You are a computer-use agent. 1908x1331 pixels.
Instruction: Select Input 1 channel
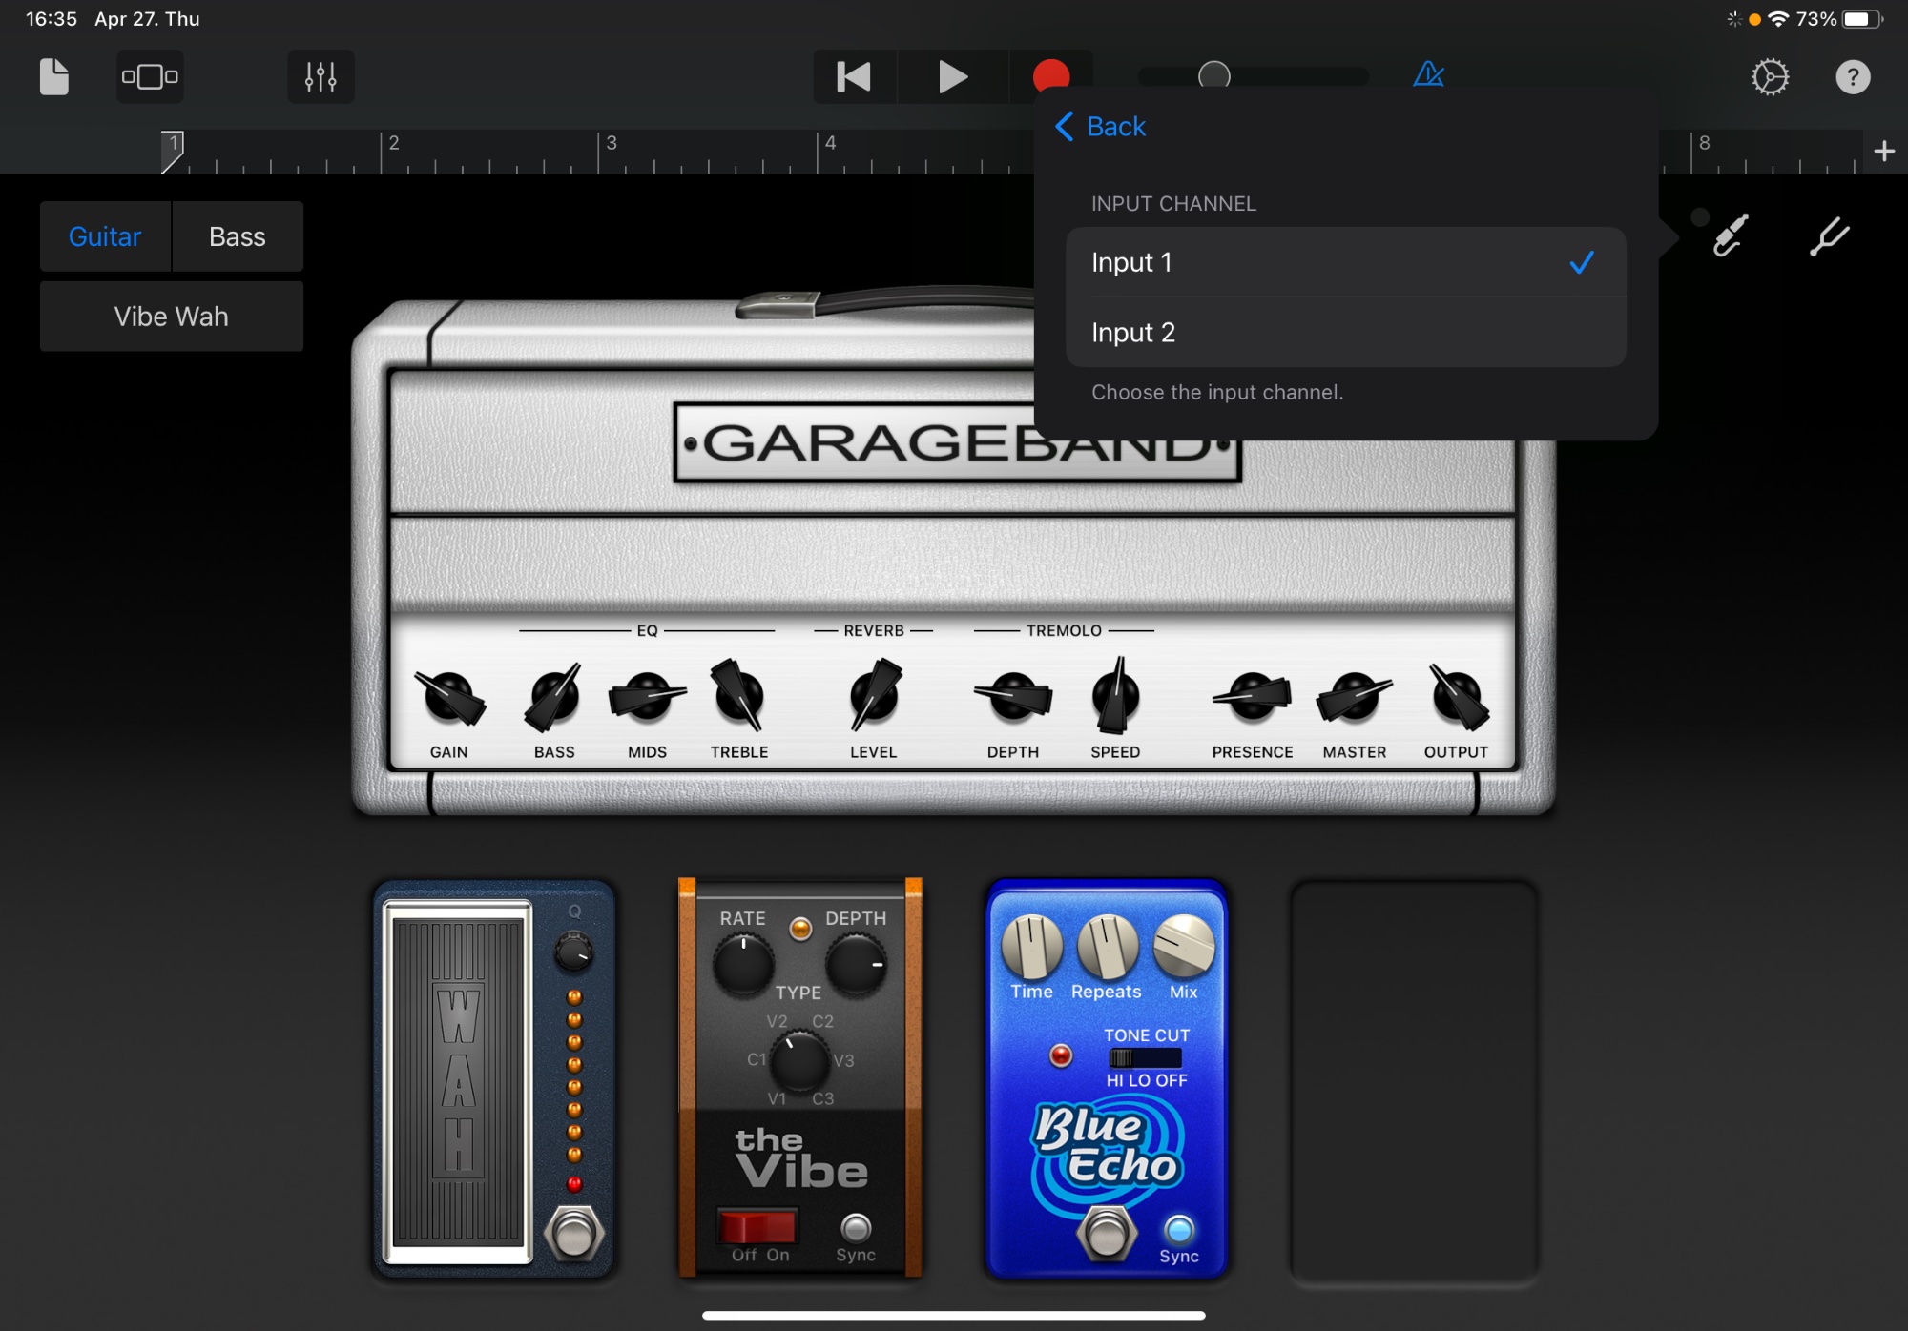[x=1345, y=262]
